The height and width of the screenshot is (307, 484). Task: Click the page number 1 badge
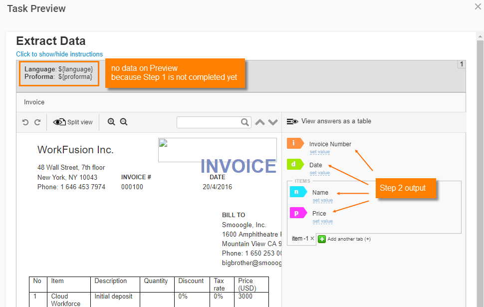462,64
